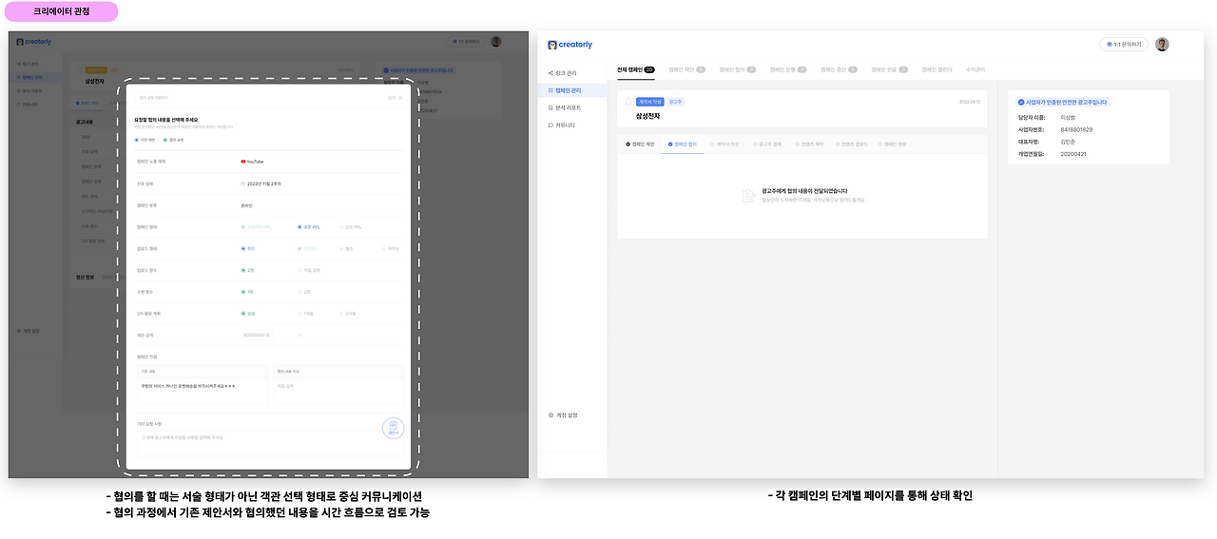Click business number 8418801829
The width and height of the screenshot is (1217, 539).
coord(1076,128)
